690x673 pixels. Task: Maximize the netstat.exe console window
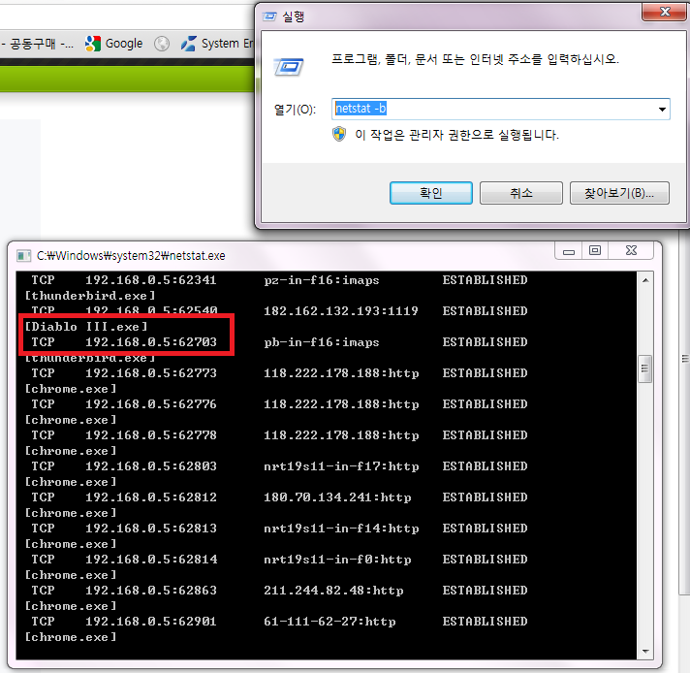tap(595, 251)
